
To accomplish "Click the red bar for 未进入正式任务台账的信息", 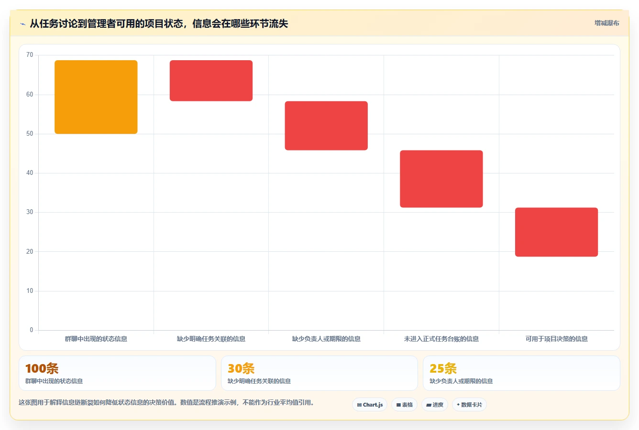I will click(x=441, y=179).
